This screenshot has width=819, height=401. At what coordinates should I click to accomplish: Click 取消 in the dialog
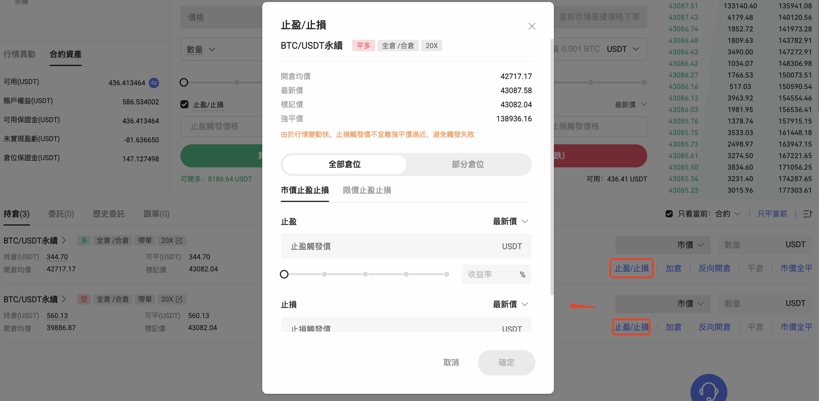[451, 363]
